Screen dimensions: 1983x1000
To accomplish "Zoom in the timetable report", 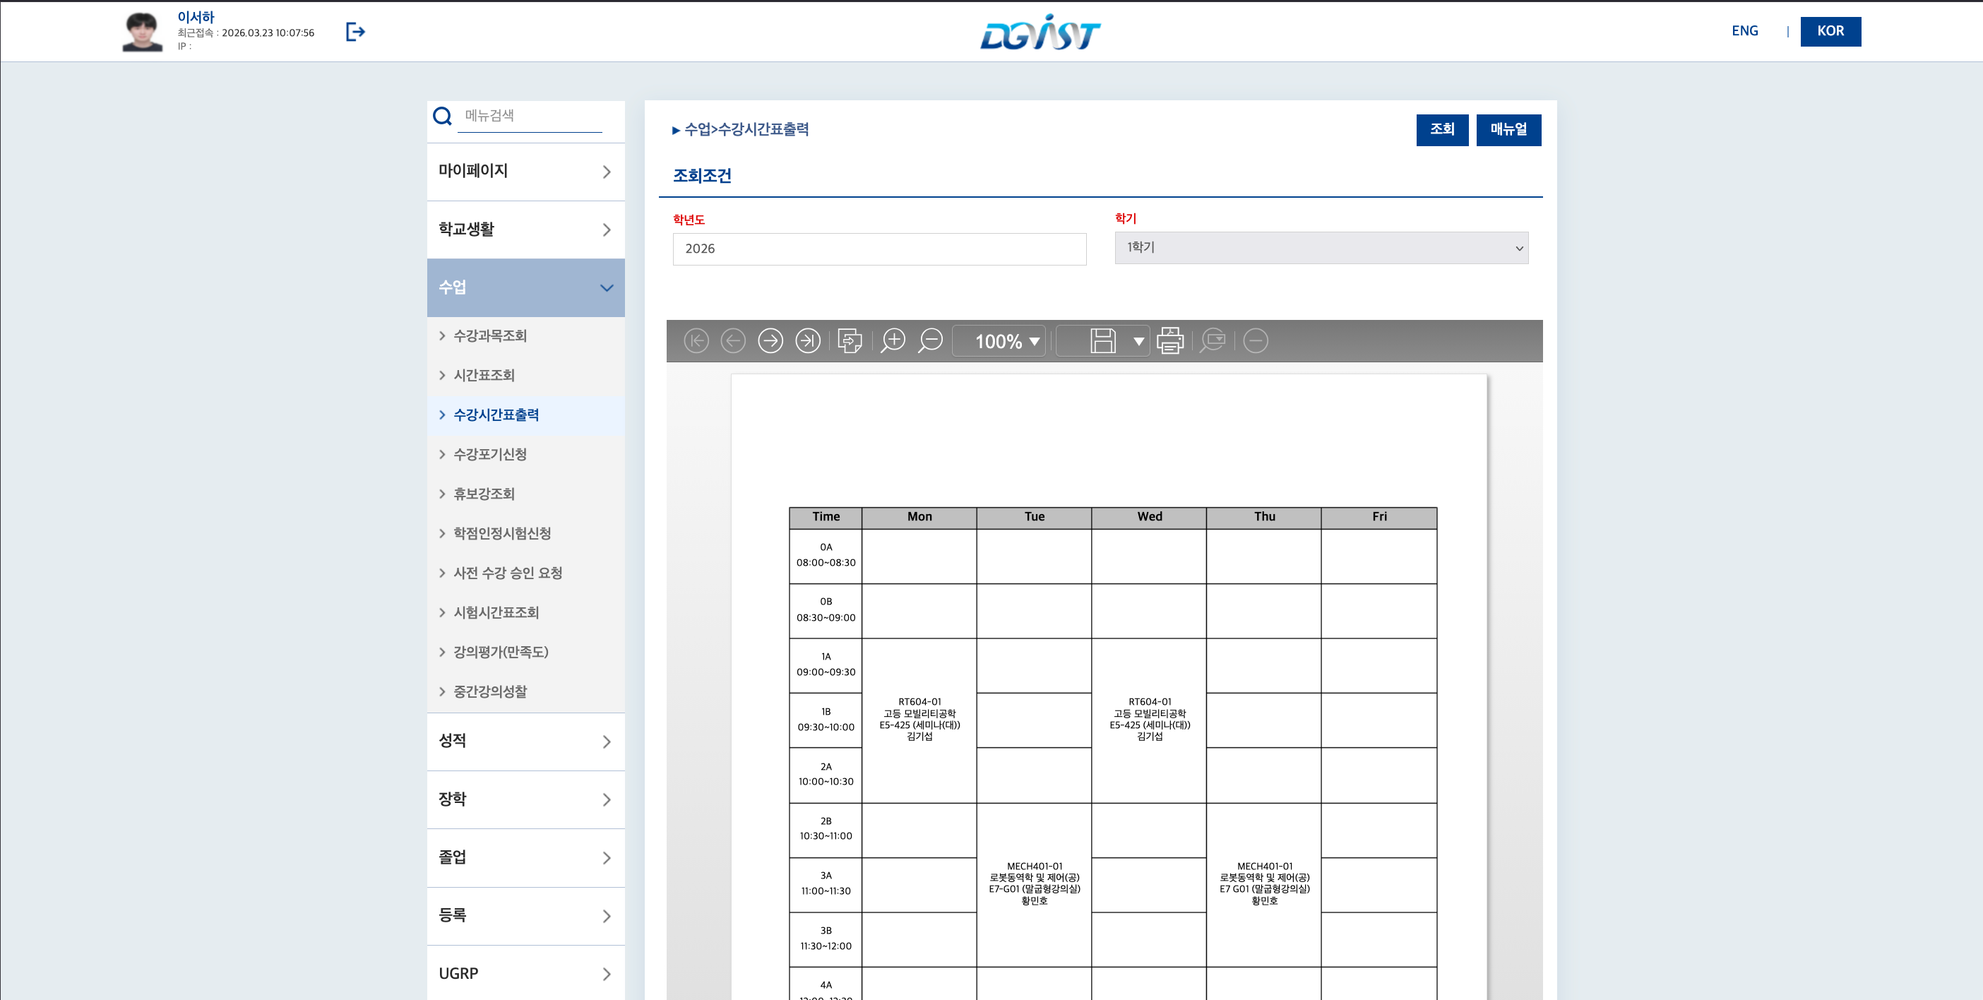I will click(x=893, y=341).
